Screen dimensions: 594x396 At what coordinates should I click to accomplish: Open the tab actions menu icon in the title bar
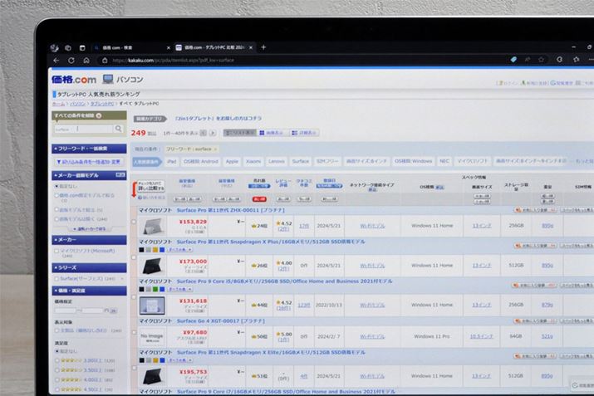[82, 47]
